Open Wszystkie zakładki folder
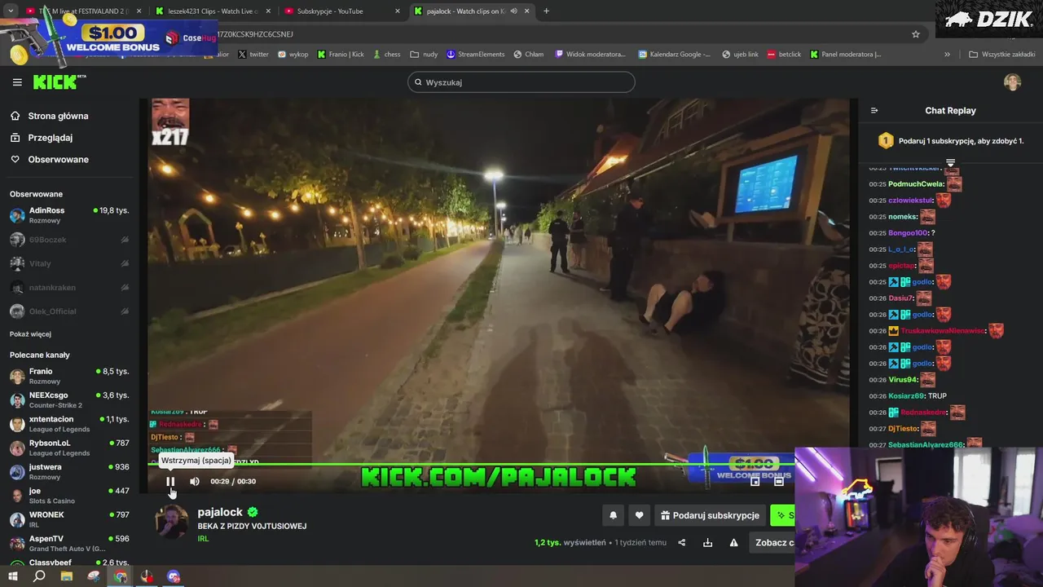The image size is (1043, 587). click(x=1002, y=55)
